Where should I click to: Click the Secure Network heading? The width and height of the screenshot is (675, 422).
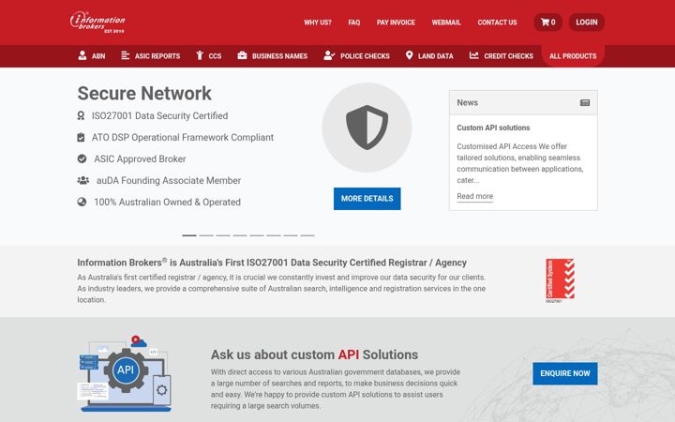[x=144, y=94]
